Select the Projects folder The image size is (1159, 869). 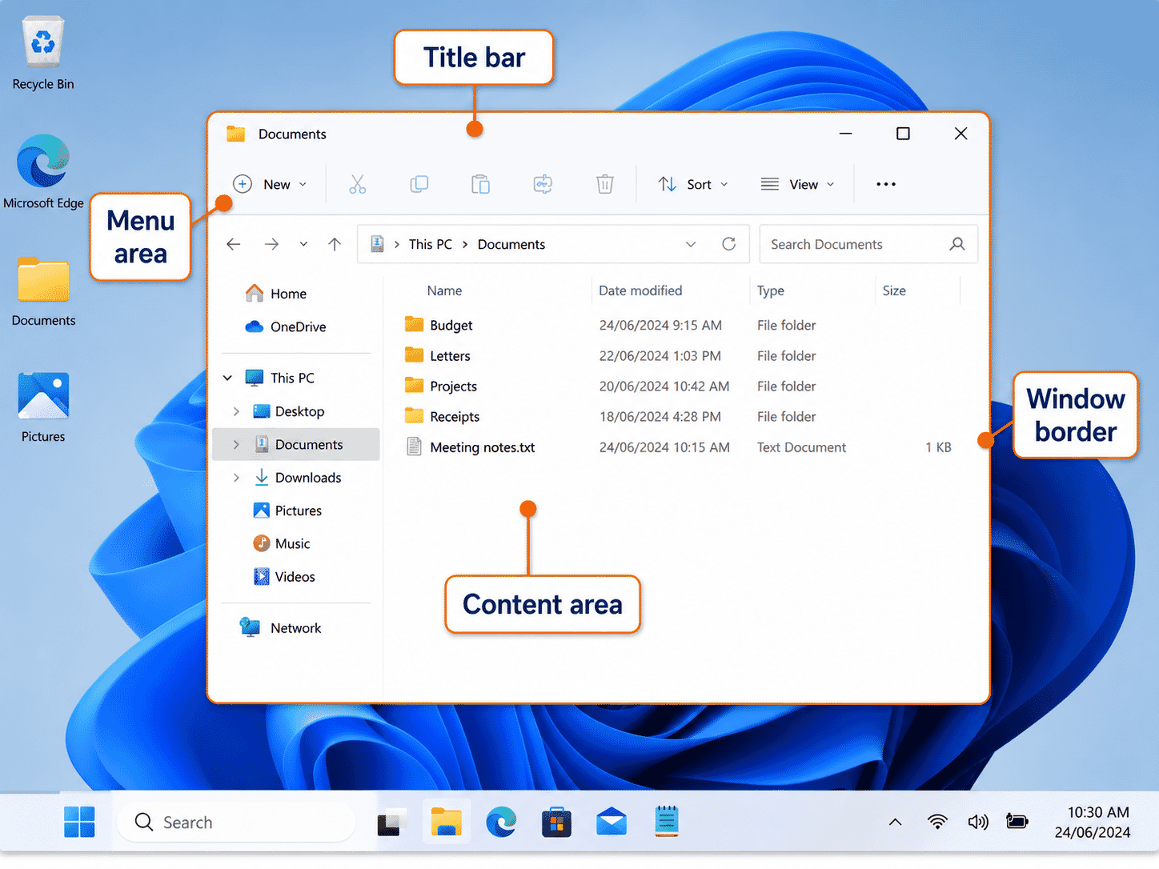(x=440, y=386)
